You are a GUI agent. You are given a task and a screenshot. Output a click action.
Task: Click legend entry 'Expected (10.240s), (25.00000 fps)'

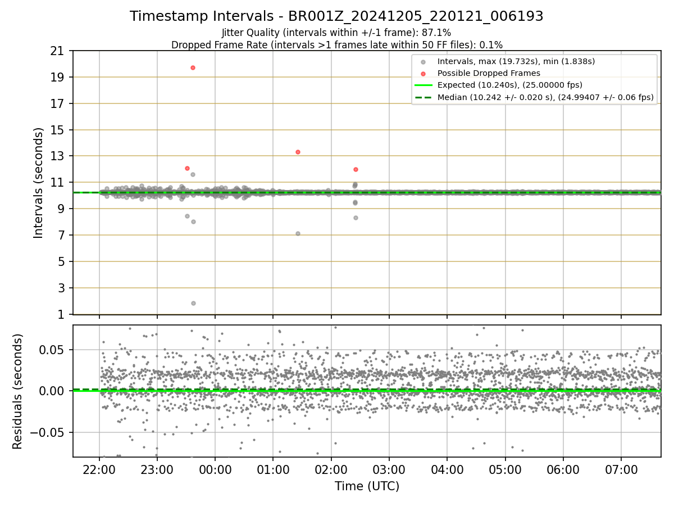pyautogui.click(x=509, y=85)
